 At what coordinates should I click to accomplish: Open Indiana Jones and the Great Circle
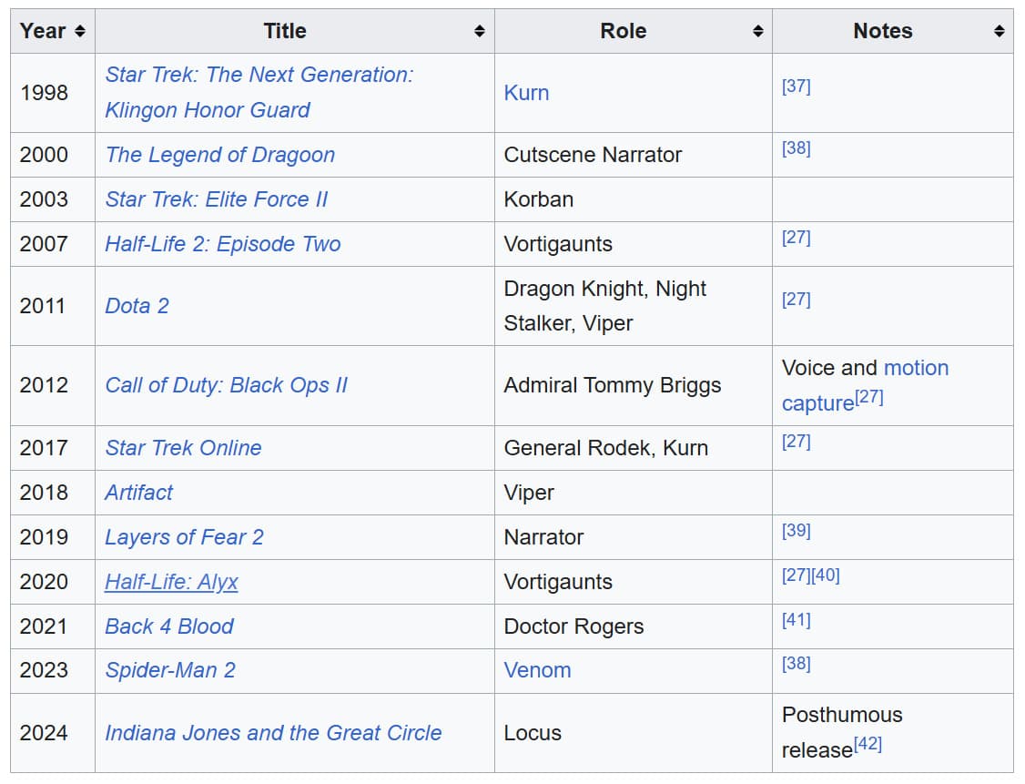point(273,733)
